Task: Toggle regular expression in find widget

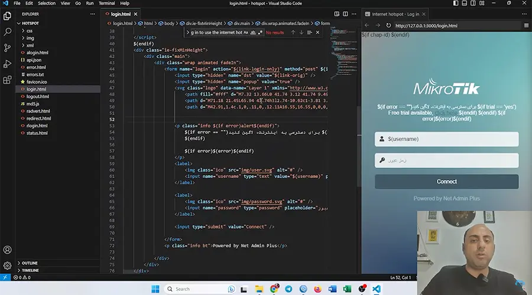Action: pyautogui.click(x=260, y=32)
